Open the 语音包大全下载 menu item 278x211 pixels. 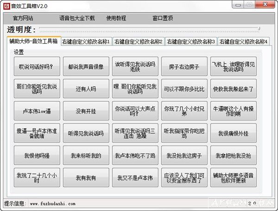[77, 18]
